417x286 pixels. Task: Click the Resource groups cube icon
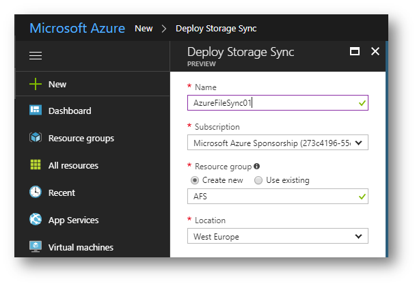(36, 138)
